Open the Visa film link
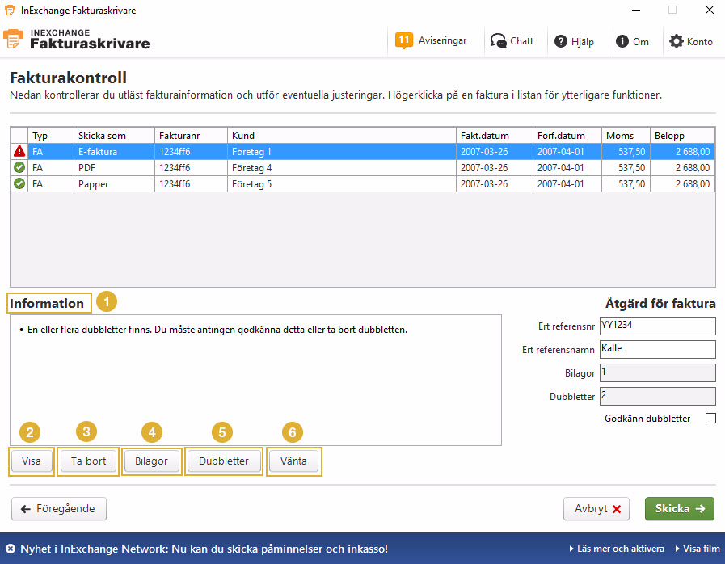Screen dimensions: 725x564 pos(698,549)
